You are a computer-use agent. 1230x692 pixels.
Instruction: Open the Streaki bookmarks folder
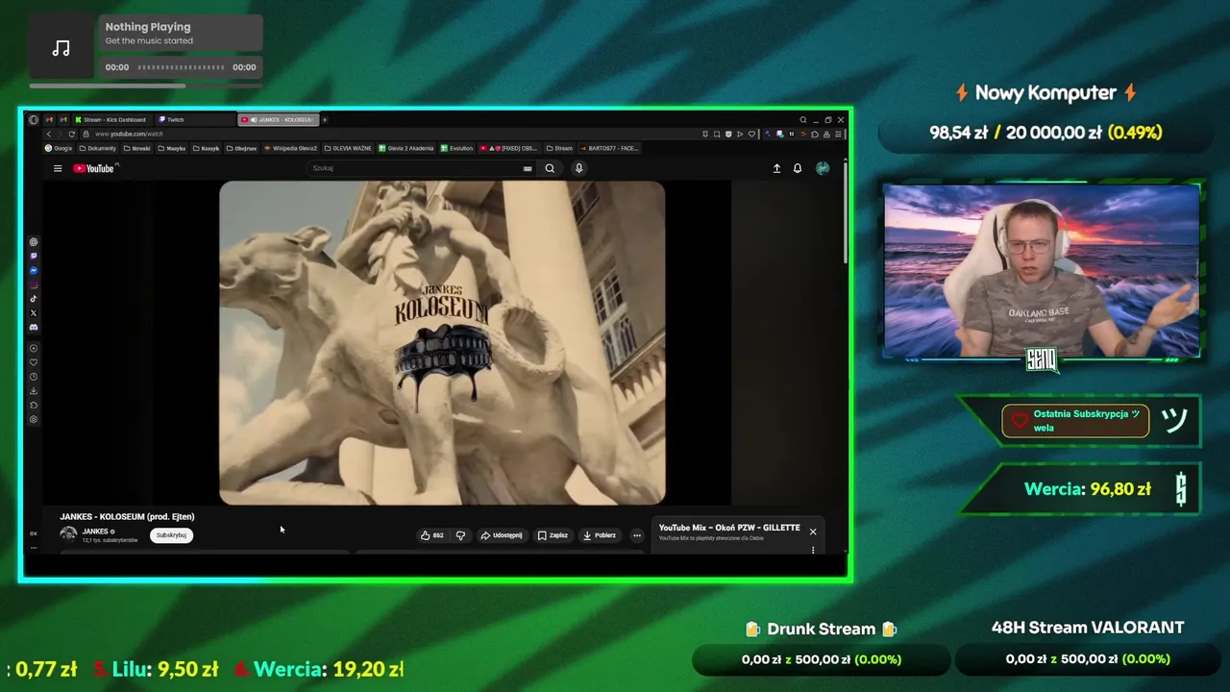point(137,148)
